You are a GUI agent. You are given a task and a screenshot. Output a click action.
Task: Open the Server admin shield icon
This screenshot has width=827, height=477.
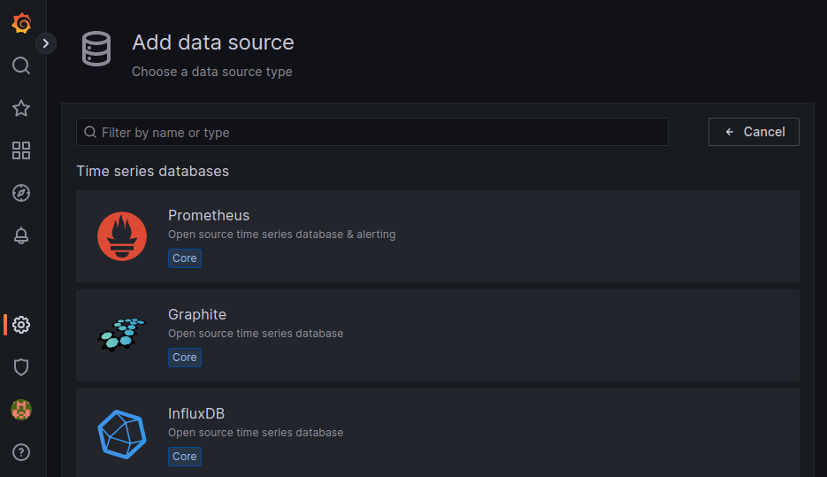pos(21,367)
